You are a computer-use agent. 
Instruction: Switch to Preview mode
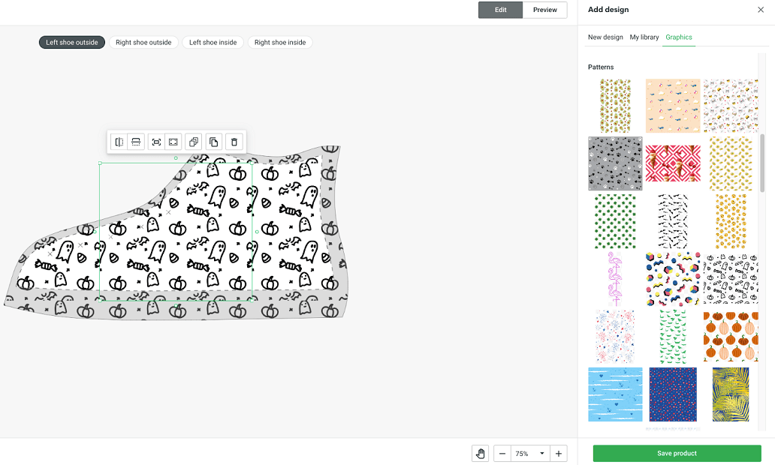tap(544, 10)
